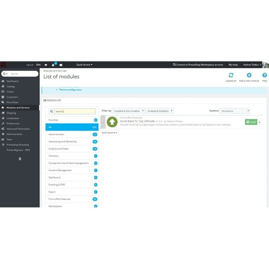Open the Installed & Not Installed filter dropdown
The image size is (269, 269).
pos(128,111)
